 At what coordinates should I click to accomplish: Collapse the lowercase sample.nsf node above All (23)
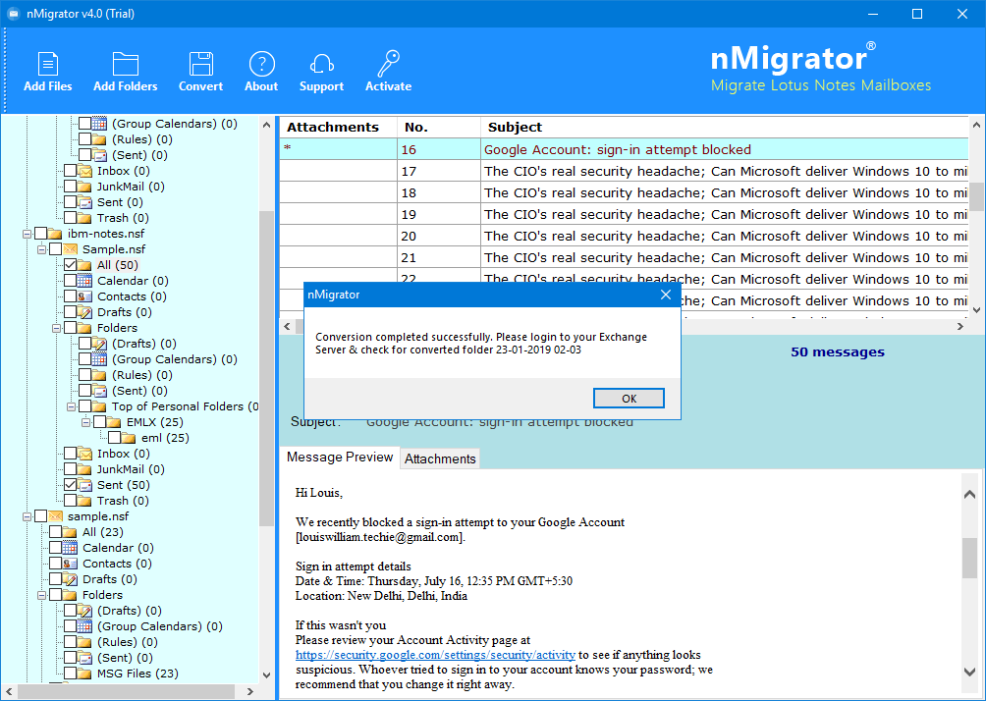(27, 517)
